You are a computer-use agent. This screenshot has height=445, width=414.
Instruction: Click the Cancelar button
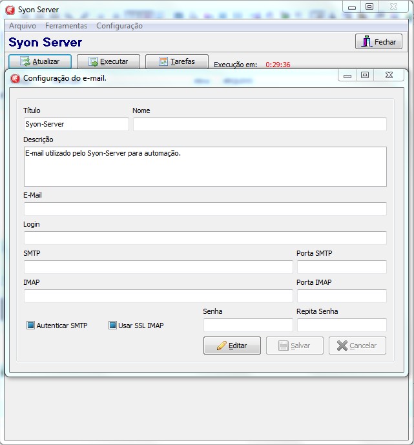click(x=357, y=346)
